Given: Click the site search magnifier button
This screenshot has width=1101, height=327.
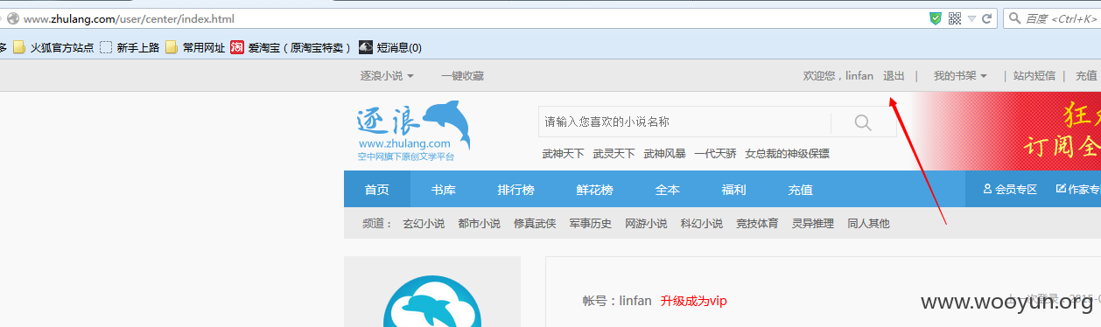Looking at the screenshot, I should point(863,122).
